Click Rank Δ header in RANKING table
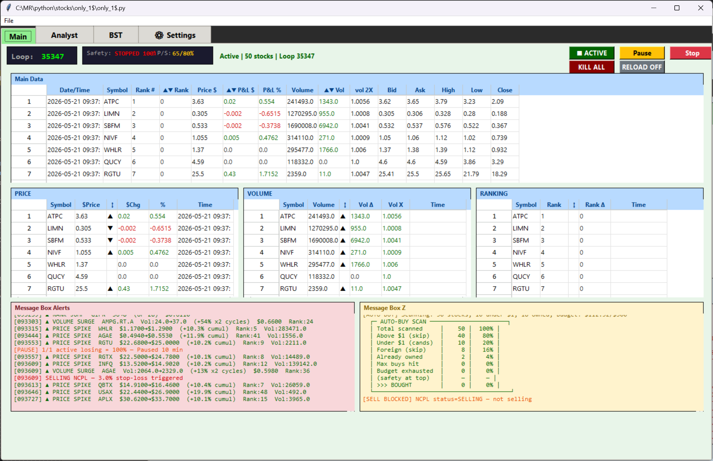713x461 pixels. [x=595, y=205]
